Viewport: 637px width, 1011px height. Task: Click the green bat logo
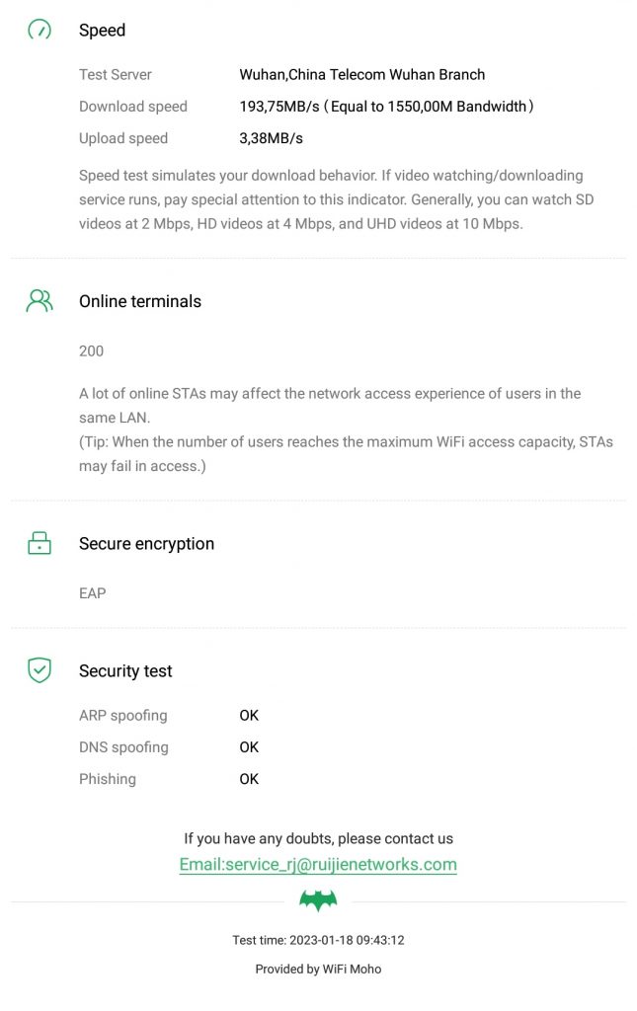[x=318, y=900]
